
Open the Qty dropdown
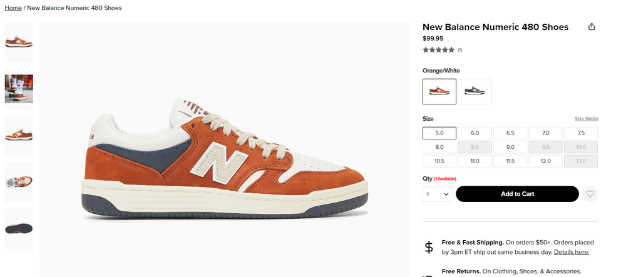(x=438, y=194)
